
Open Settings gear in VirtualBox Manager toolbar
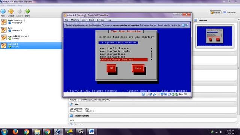[11, 11]
